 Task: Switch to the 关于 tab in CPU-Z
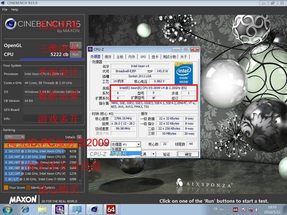click(x=184, y=57)
